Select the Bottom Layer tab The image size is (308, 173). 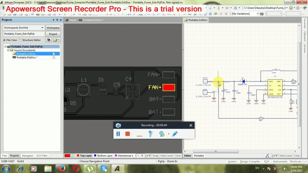point(103,156)
